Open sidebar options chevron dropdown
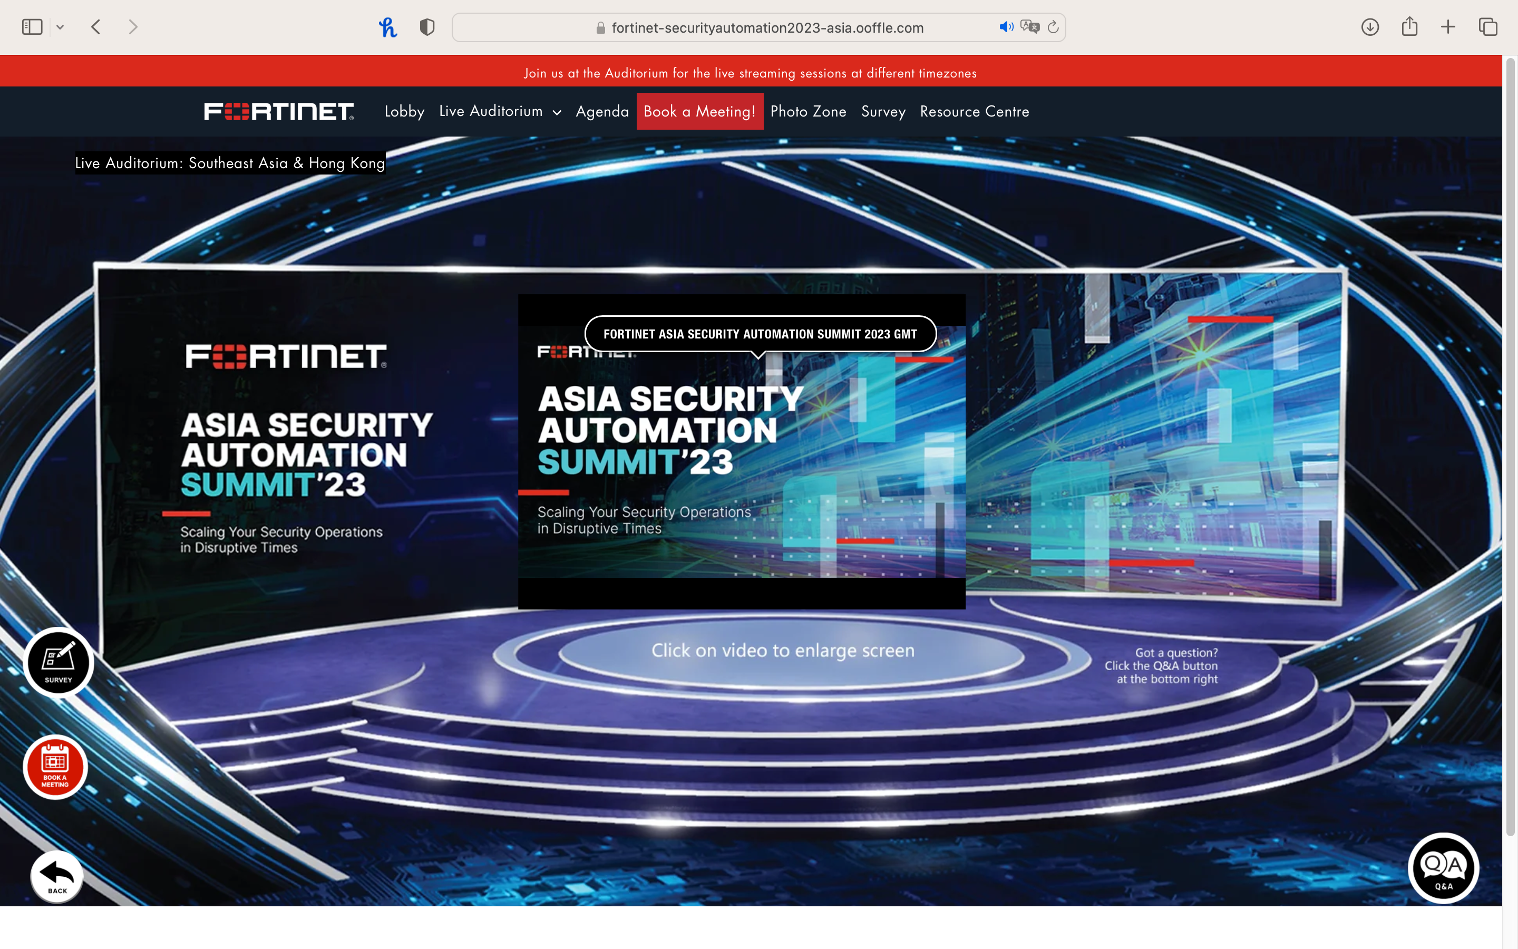This screenshot has height=949, width=1518. click(60, 27)
